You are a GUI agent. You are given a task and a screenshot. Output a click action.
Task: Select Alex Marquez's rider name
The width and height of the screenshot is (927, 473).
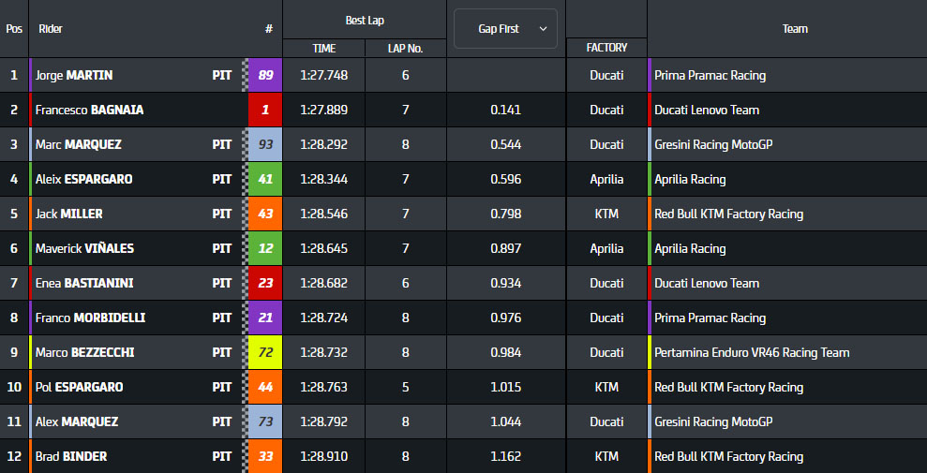77,421
